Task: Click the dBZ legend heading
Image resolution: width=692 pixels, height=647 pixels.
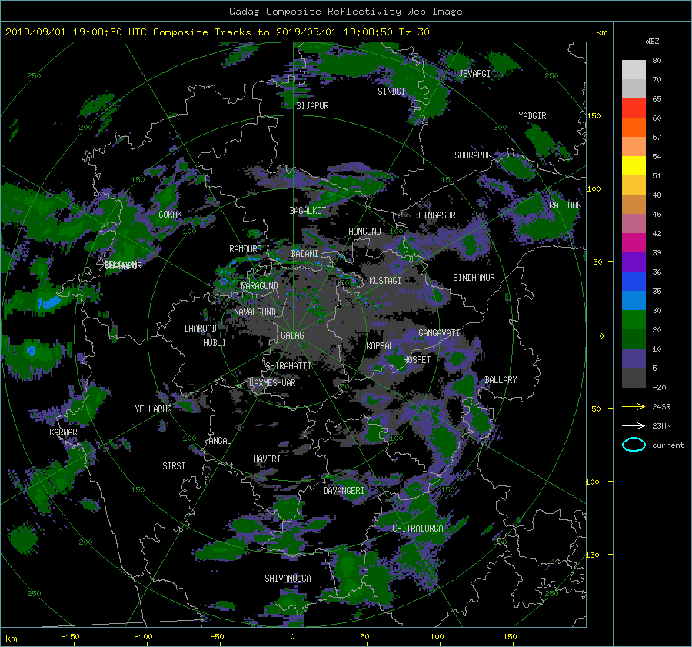Action: tap(652, 42)
